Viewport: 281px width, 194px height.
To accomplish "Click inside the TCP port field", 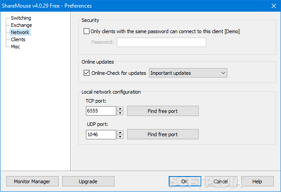I will click(x=101, y=111).
